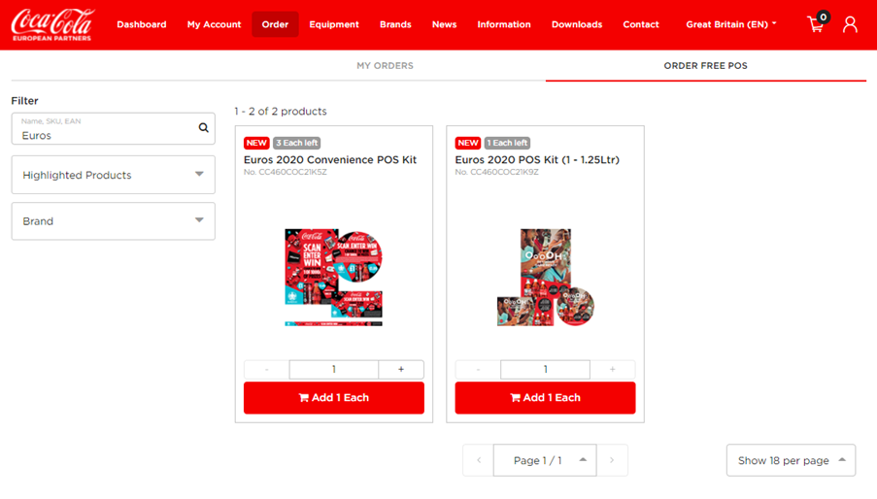This screenshot has height=499, width=877.
Task: Open the Show 18 per page dropdown
Action: [x=791, y=460]
